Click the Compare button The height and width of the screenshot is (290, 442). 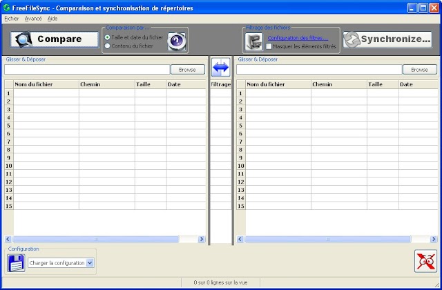click(55, 39)
